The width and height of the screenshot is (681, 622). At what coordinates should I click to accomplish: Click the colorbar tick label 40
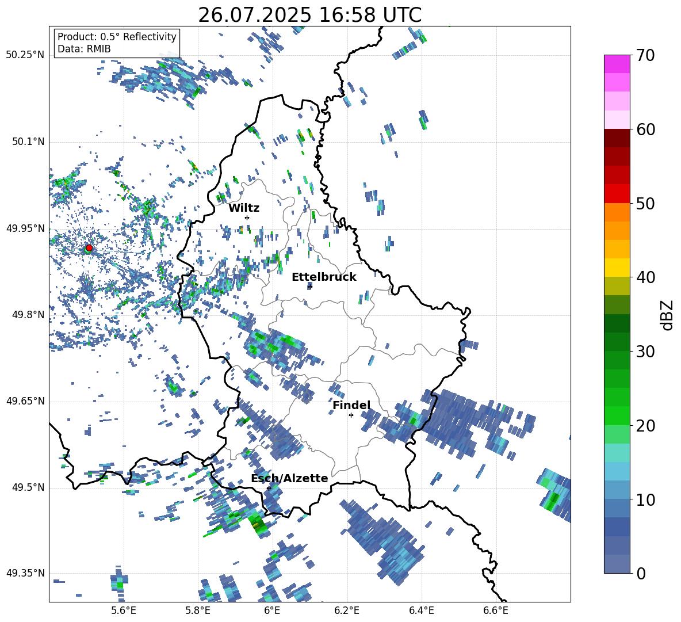click(645, 277)
